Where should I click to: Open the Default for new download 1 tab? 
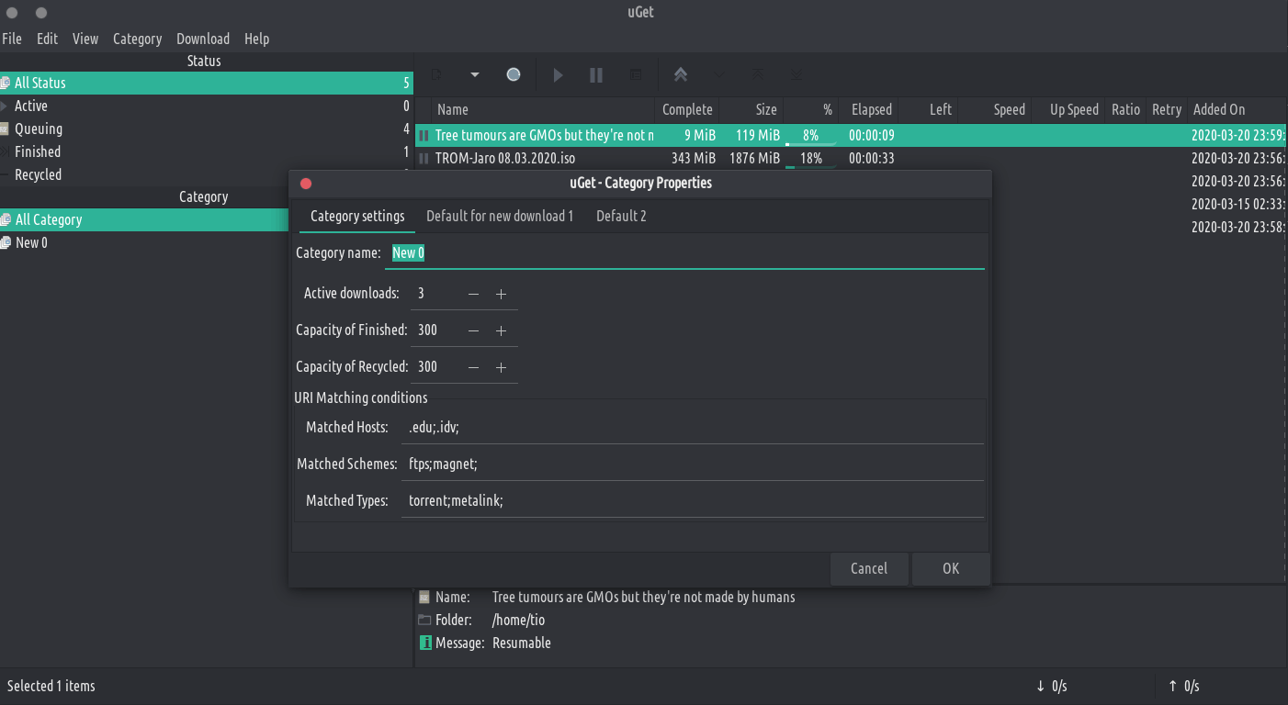click(x=500, y=216)
